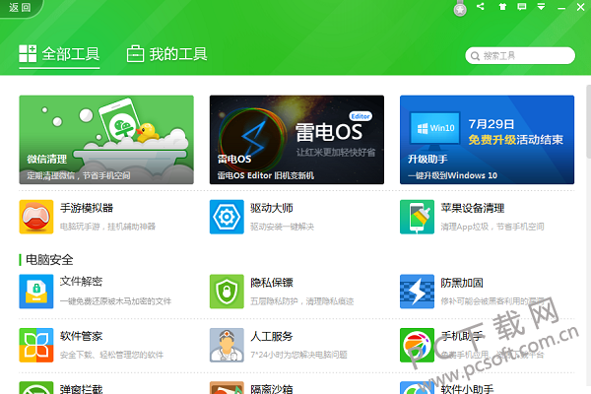Click the 人工服务 title text
This screenshot has width=591, height=394.
pyautogui.click(x=272, y=336)
